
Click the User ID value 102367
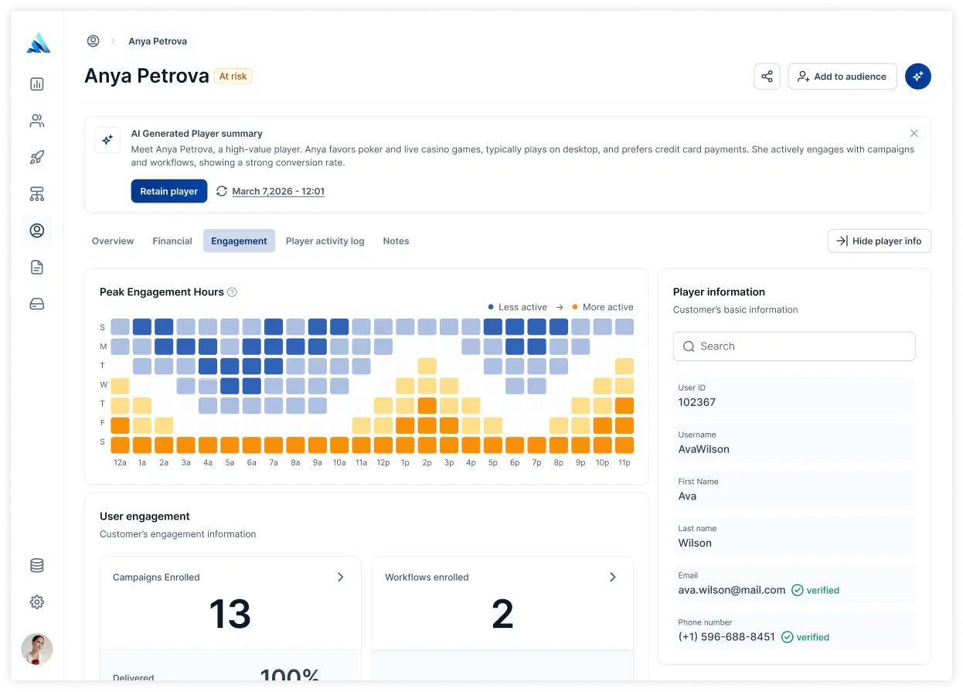(x=697, y=402)
